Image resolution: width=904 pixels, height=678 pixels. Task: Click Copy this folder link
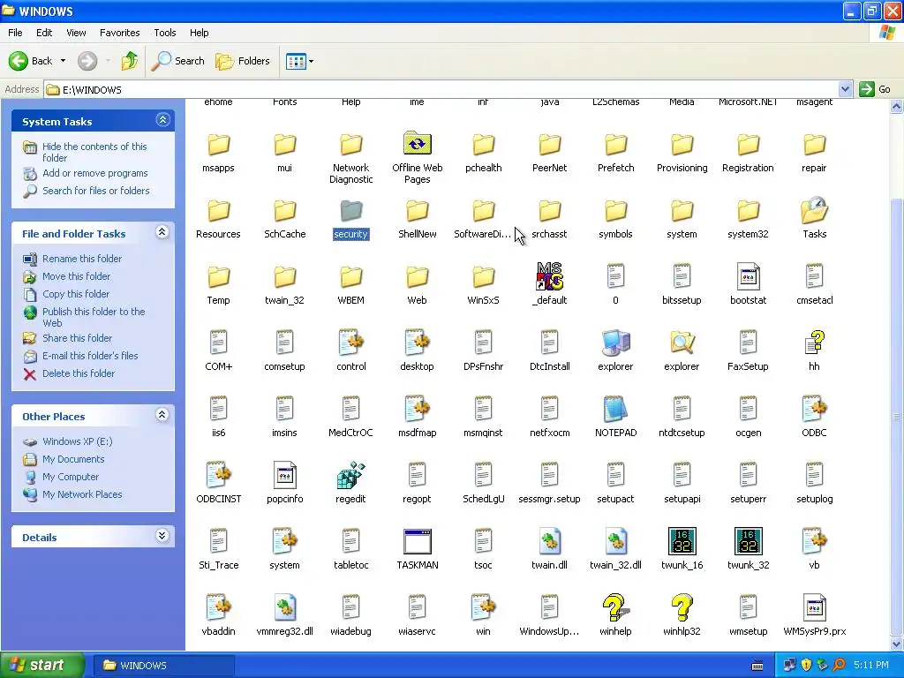76,294
